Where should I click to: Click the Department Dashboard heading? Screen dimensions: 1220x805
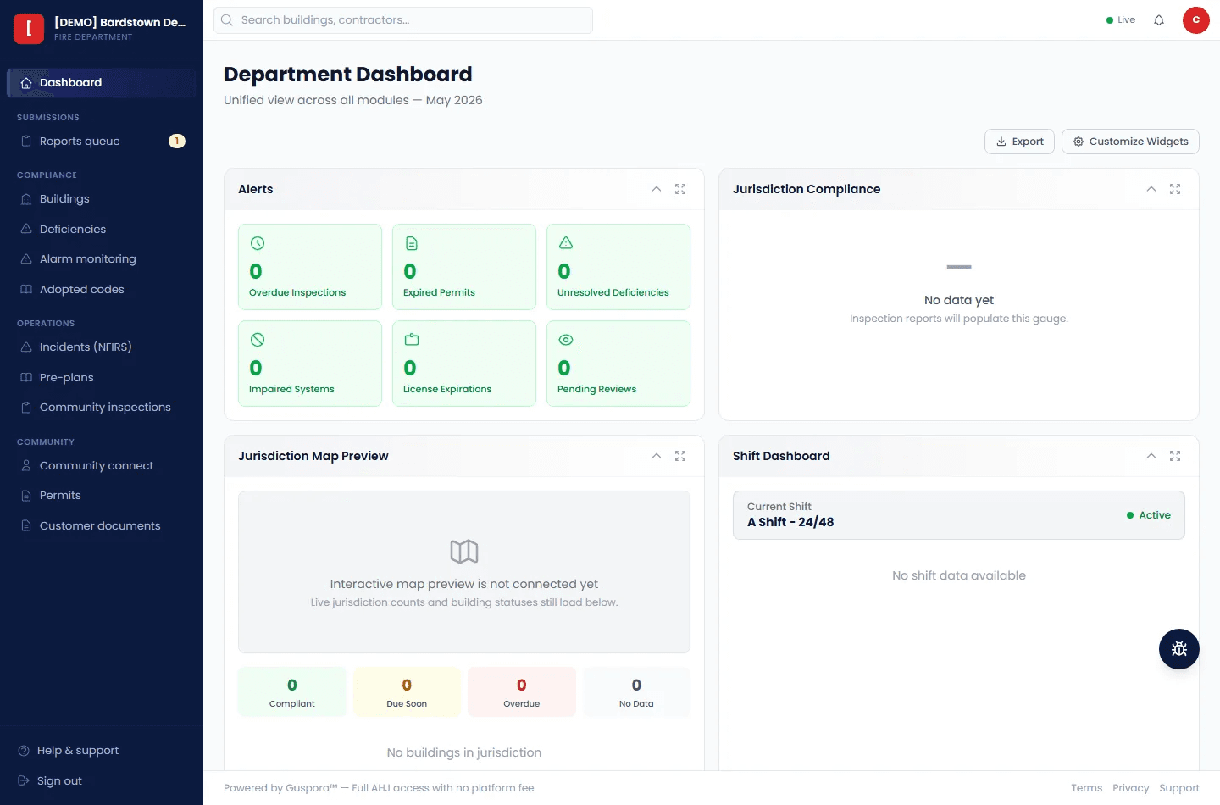click(x=348, y=75)
